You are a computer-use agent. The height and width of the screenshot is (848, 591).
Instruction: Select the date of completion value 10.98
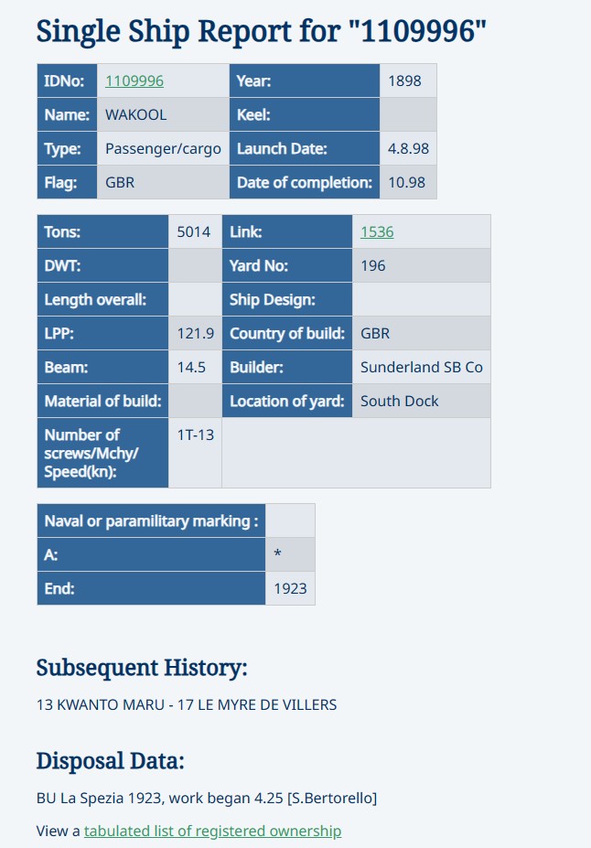click(x=406, y=182)
